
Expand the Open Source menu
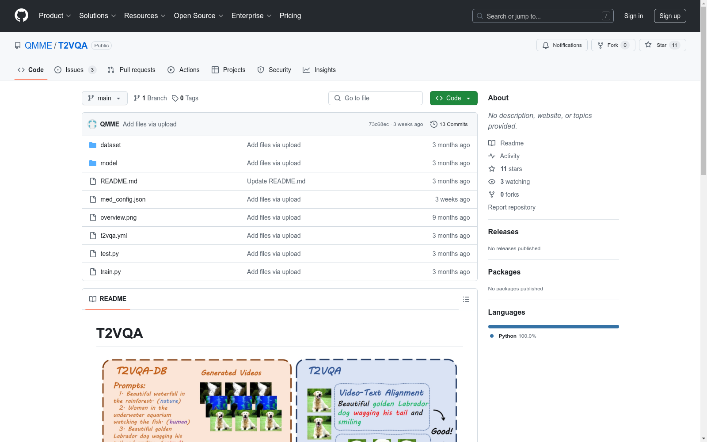(199, 15)
